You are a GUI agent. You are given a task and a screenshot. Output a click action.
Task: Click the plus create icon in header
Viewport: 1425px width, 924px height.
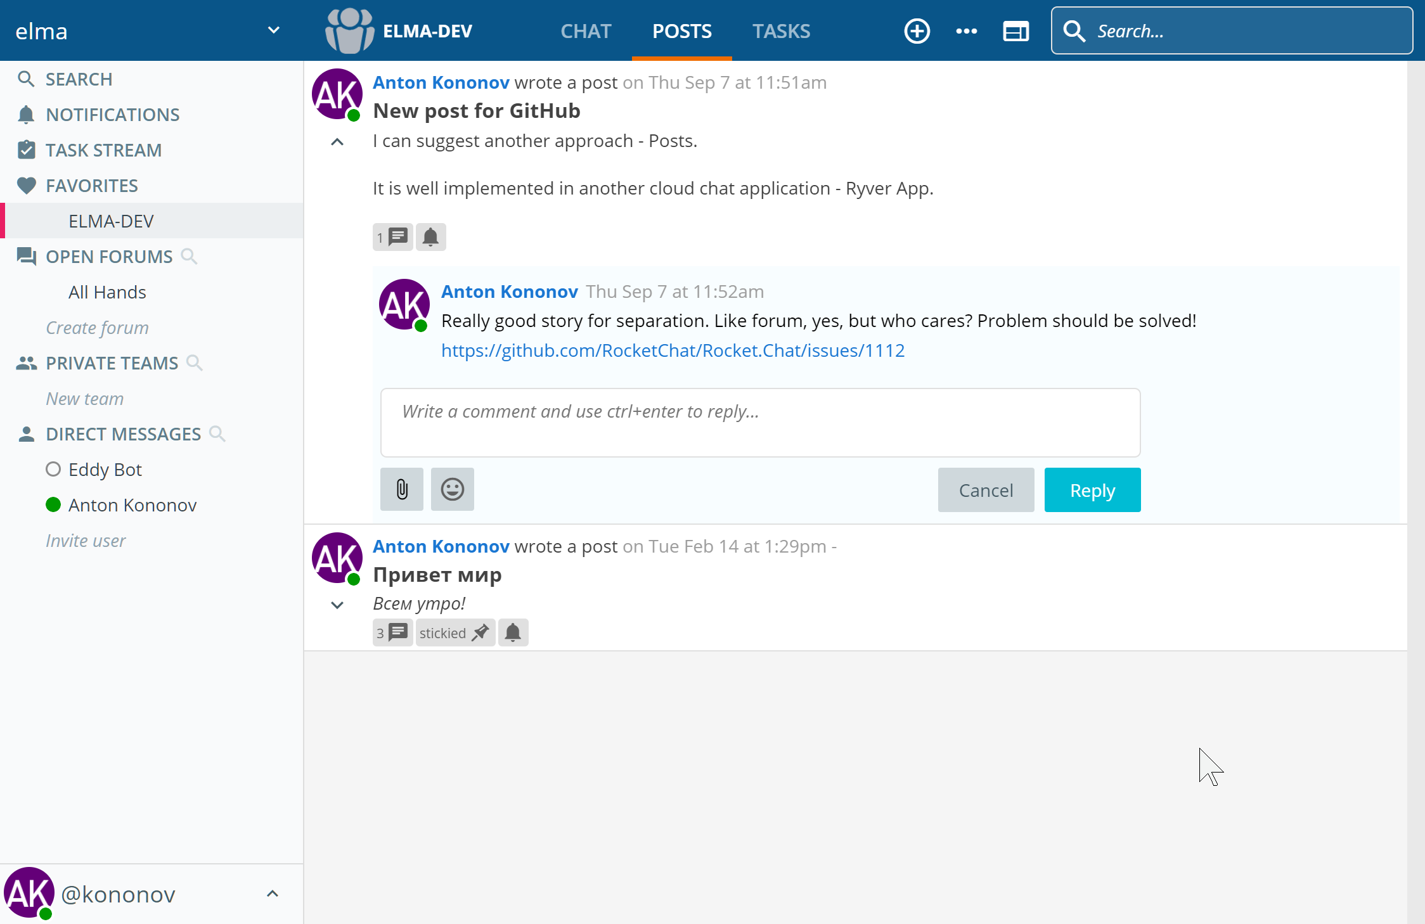tap(917, 31)
